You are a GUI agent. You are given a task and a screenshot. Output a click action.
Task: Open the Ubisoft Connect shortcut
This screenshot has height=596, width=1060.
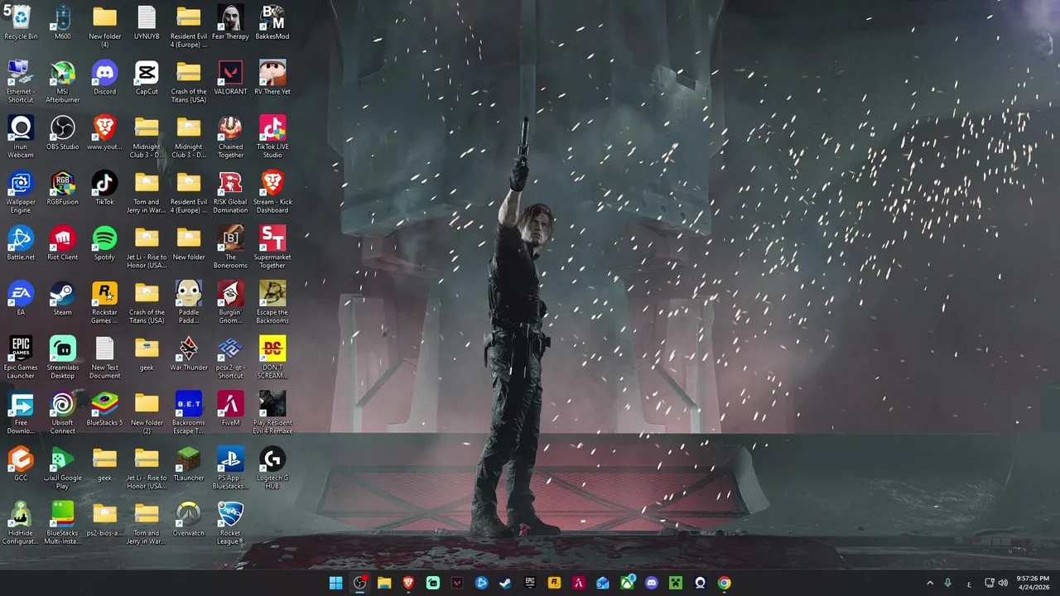coord(63,413)
